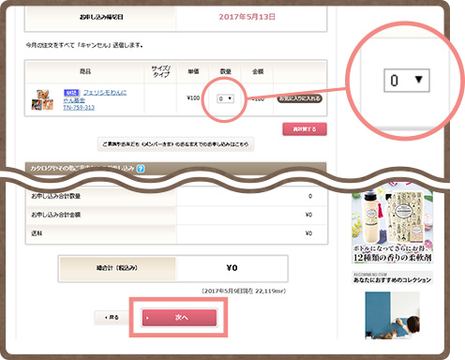Click the 数量 column header
465x360 pixels.
click(225, 71)
